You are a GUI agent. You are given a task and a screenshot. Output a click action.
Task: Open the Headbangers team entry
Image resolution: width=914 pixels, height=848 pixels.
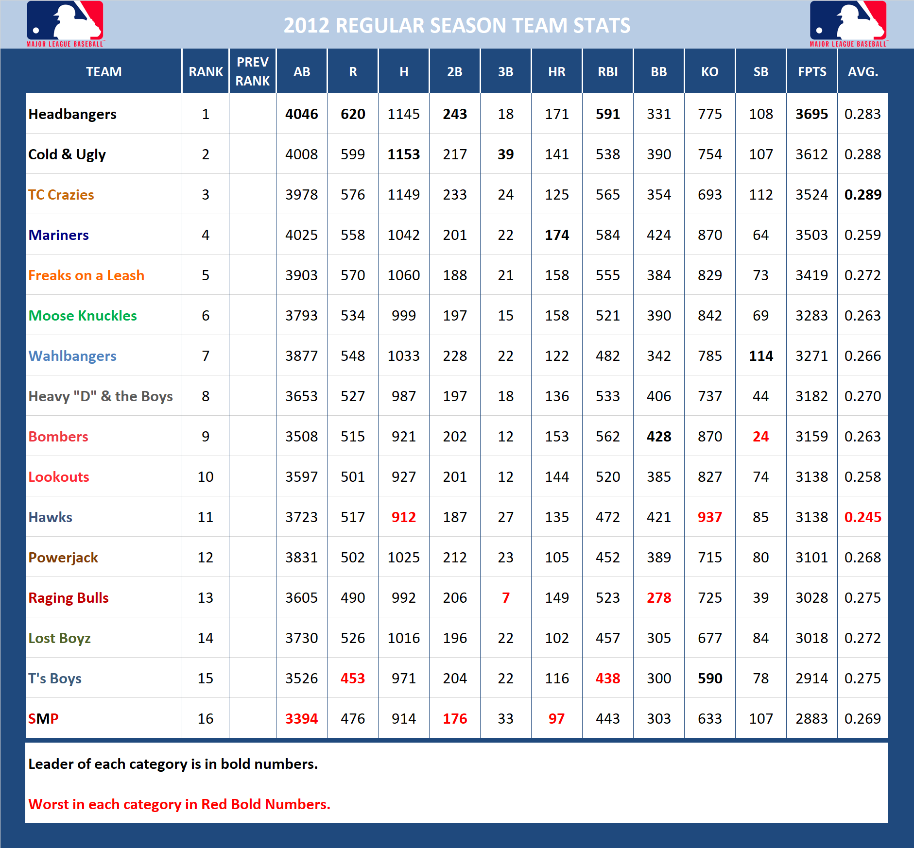pos(72,114)
